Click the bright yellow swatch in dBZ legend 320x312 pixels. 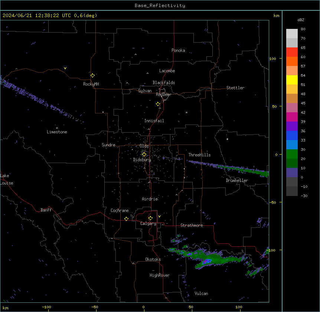point(292,80)
